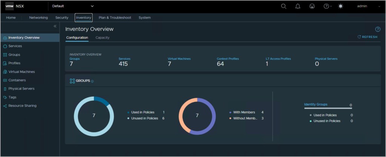Select Resource Sharing in the sidebar

coord(22,106)
